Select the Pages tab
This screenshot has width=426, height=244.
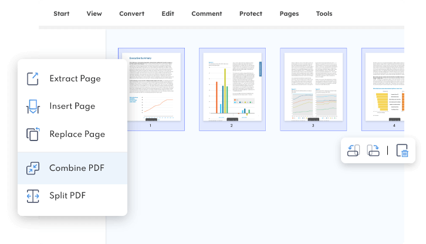289,13
